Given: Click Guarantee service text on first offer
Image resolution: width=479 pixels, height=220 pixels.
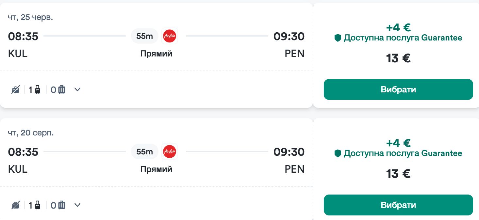Looking at the screenshot, I should point(403,38).
